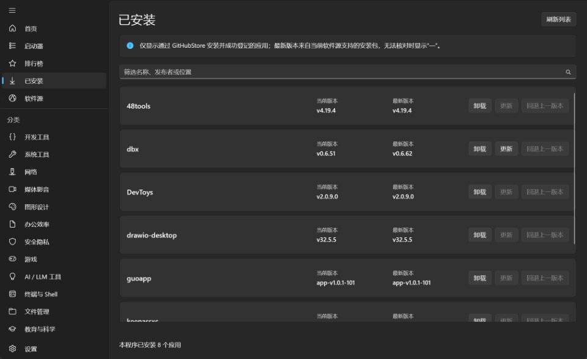Click the guoapp app name
The image size is (587, 359).
click(x=139, y=278)
